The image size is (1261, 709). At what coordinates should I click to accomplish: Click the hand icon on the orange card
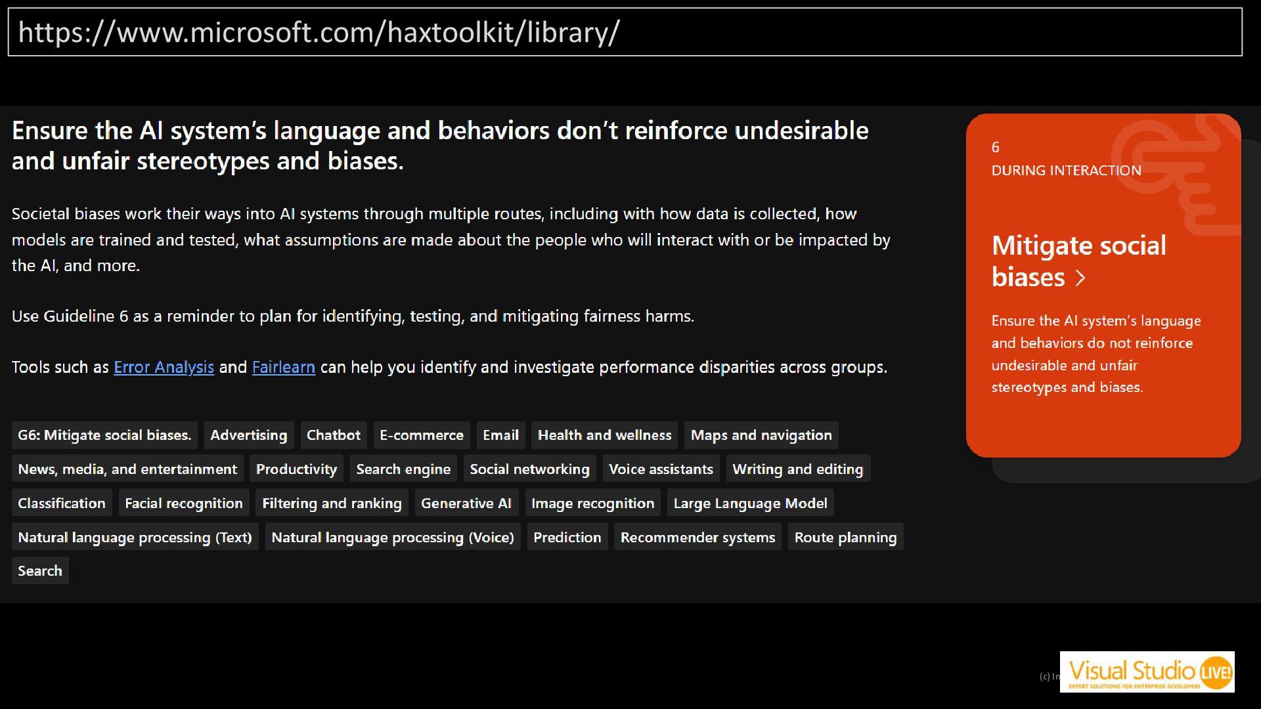(x=1176, y=174)
